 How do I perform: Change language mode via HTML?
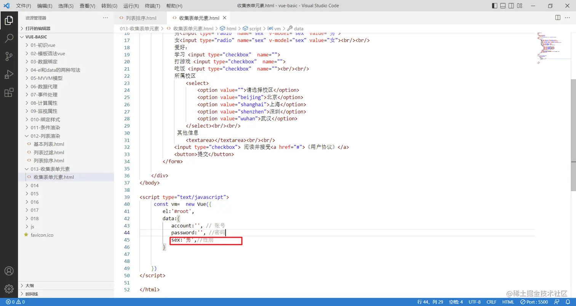pos(508,302)
